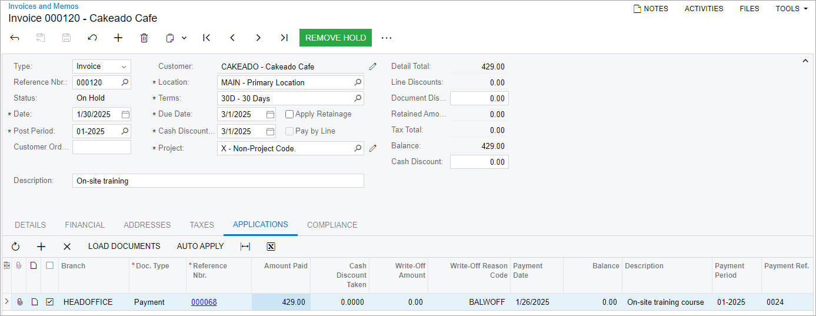Click the Save disk icon

pyautogui.click(x=66, y=38)
